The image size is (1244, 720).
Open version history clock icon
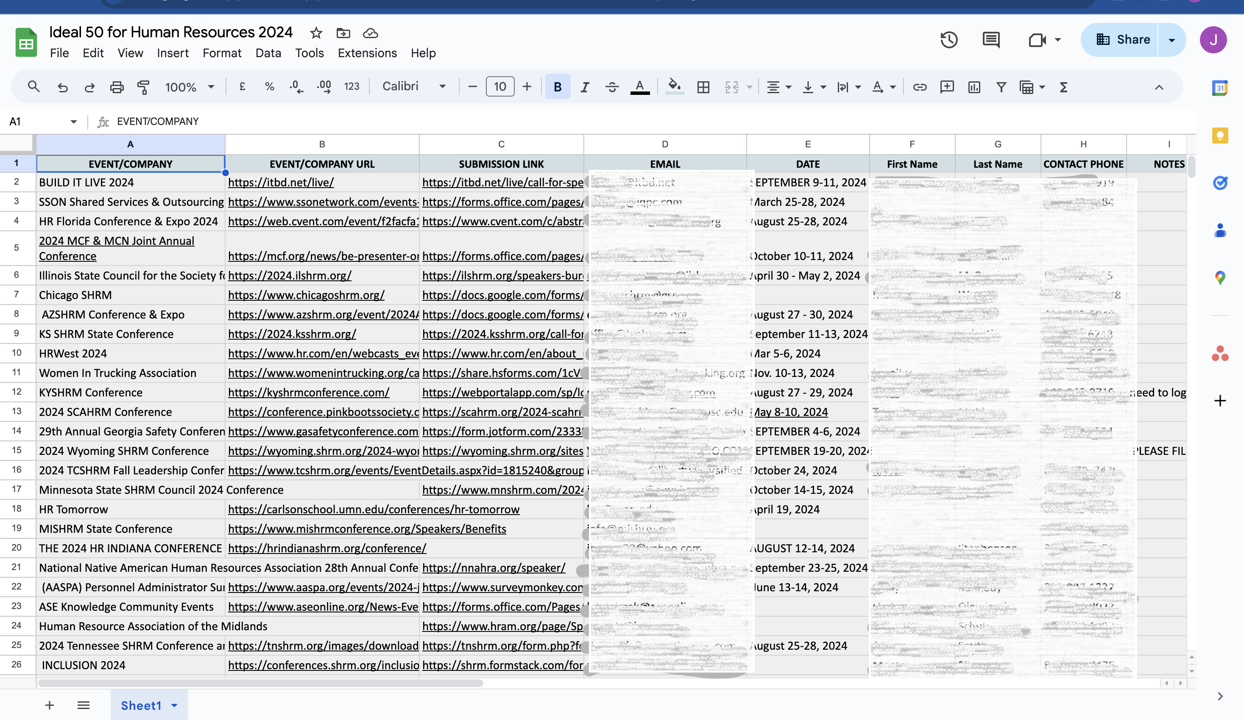[x=948, y=40]
